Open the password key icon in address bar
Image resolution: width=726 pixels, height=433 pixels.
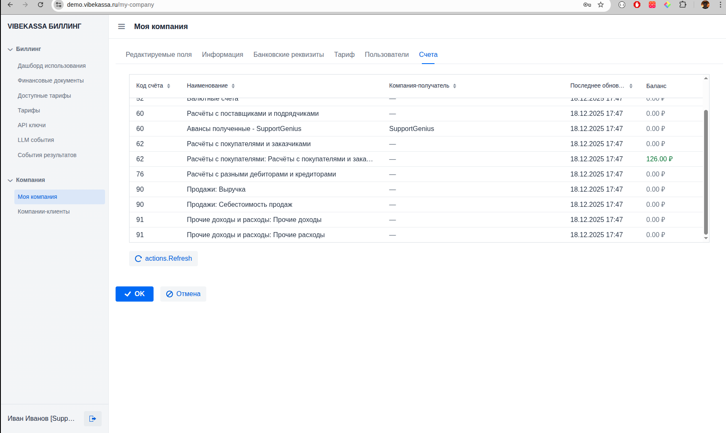click(587, 5)
